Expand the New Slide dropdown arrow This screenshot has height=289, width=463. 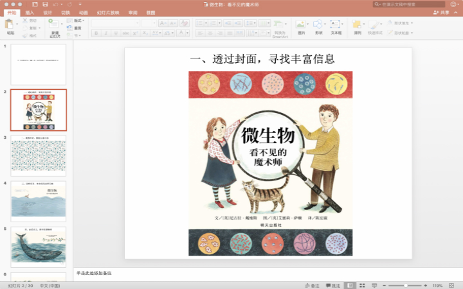pos(62,24)
